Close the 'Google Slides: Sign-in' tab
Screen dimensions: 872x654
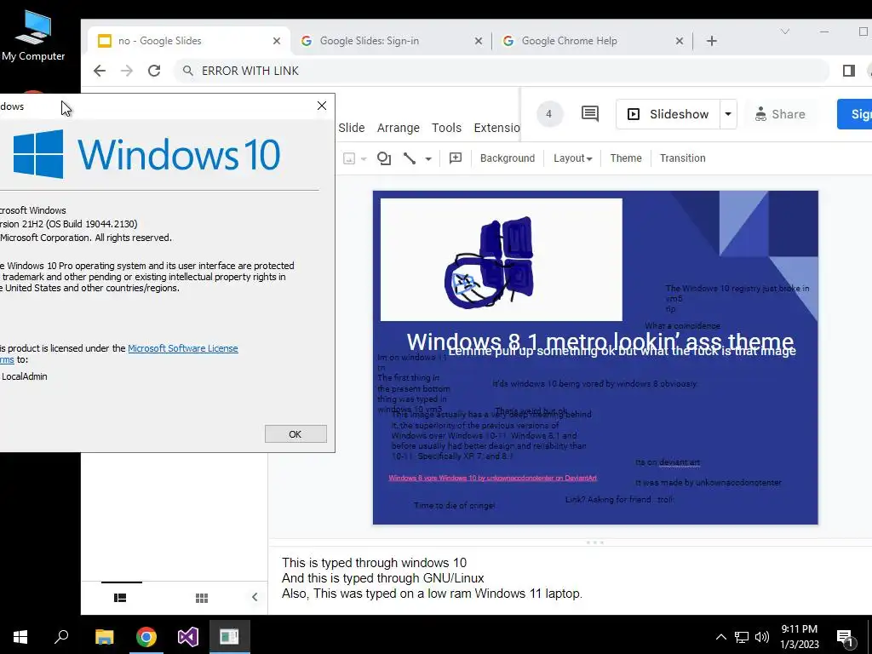pos(479,41)
